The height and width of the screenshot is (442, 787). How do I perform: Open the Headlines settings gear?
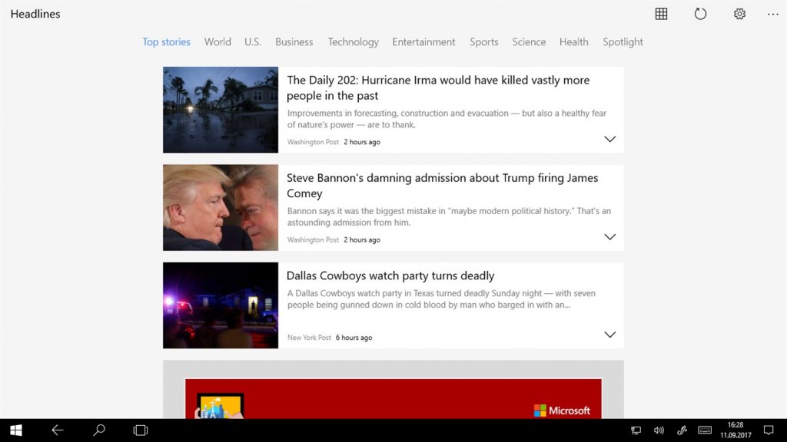click(x=739, y=14)
